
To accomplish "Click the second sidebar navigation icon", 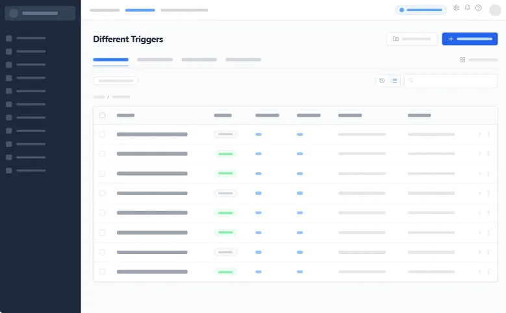I will 9,51.
